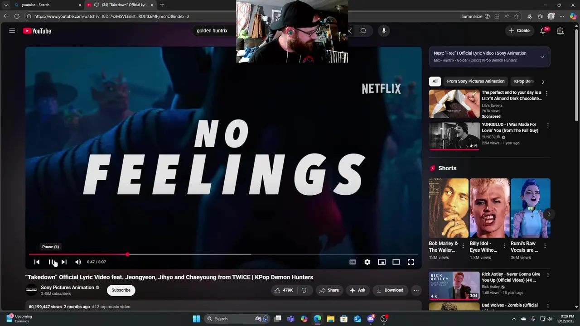
Task: Go to the YouTube home logo
Action: pos(37,31)
